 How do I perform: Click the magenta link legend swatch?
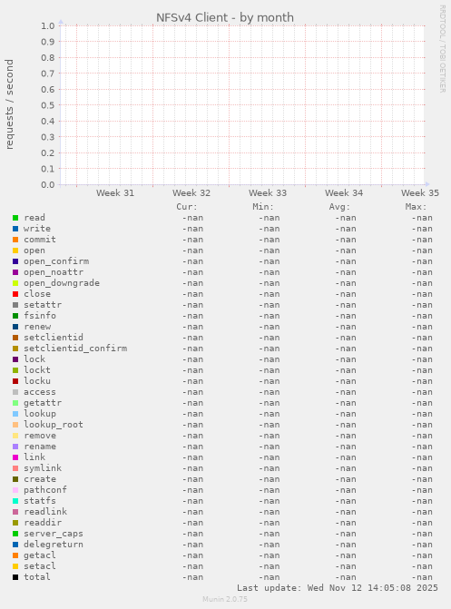(x=15, y=457)
